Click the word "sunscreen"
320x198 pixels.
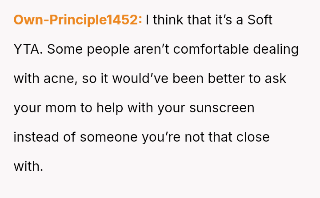[x=222, y=108]
